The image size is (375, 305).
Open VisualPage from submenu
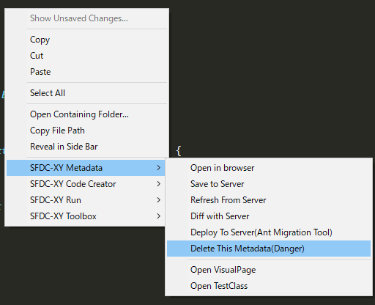point(269,270)
